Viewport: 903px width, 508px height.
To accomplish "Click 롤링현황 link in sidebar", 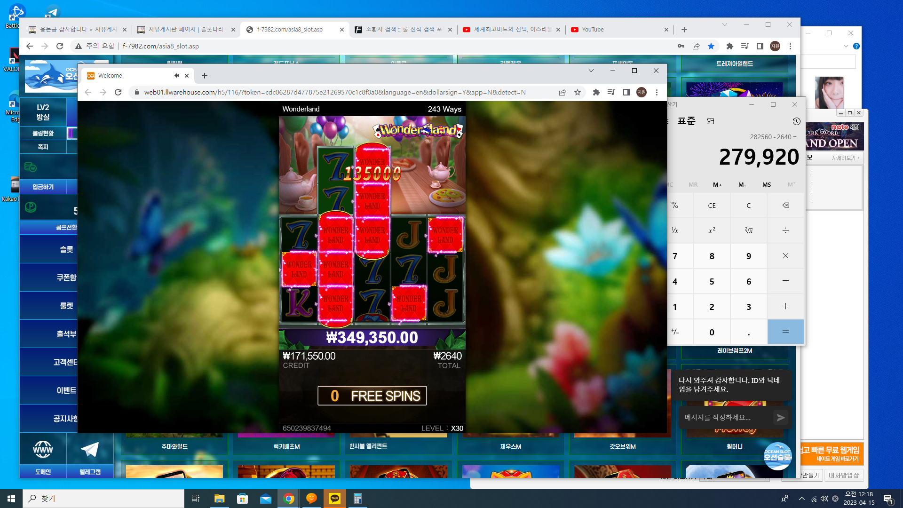I will pos(43,133).
